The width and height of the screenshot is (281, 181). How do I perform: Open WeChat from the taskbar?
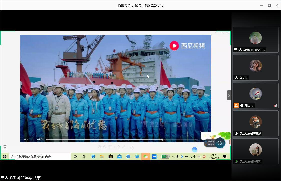pos(145,157)
